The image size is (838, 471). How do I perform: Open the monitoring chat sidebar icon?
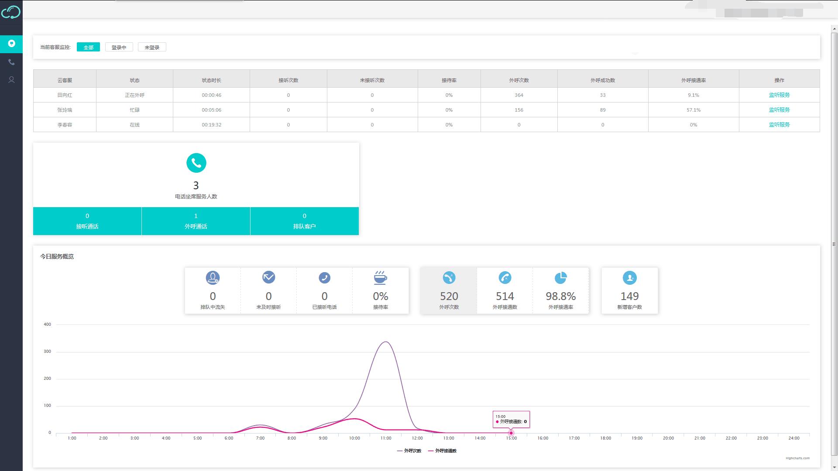click(11, 44)
